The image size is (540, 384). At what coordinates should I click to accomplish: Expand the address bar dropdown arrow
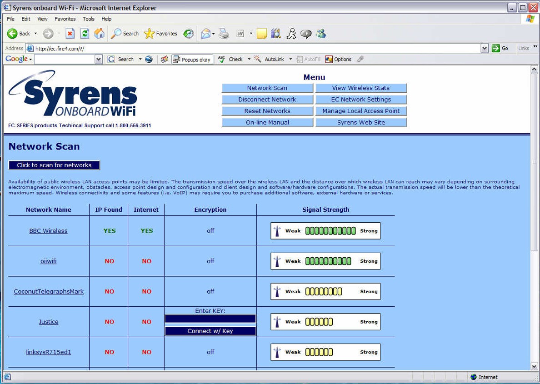click(x=484, y=49)
